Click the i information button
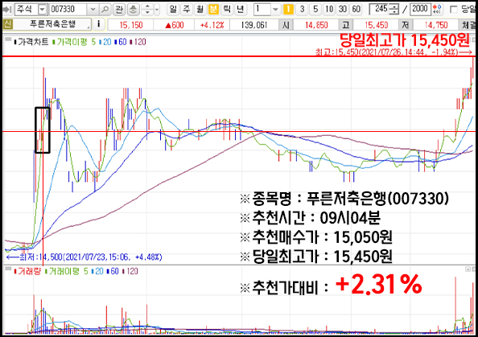 click(x=98, y=24)
